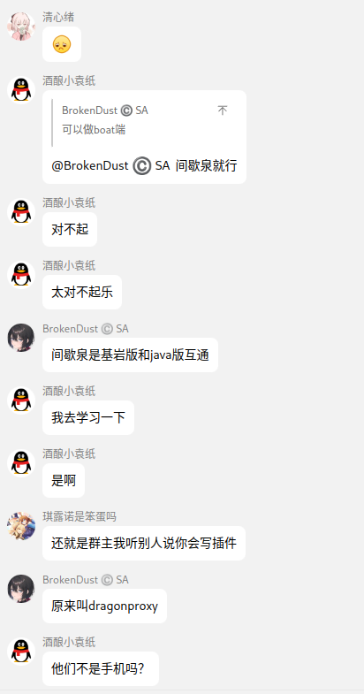Click penguin avatar next to 对不起 message
This screenshot has width=364, height=694.
coord(21,212)
